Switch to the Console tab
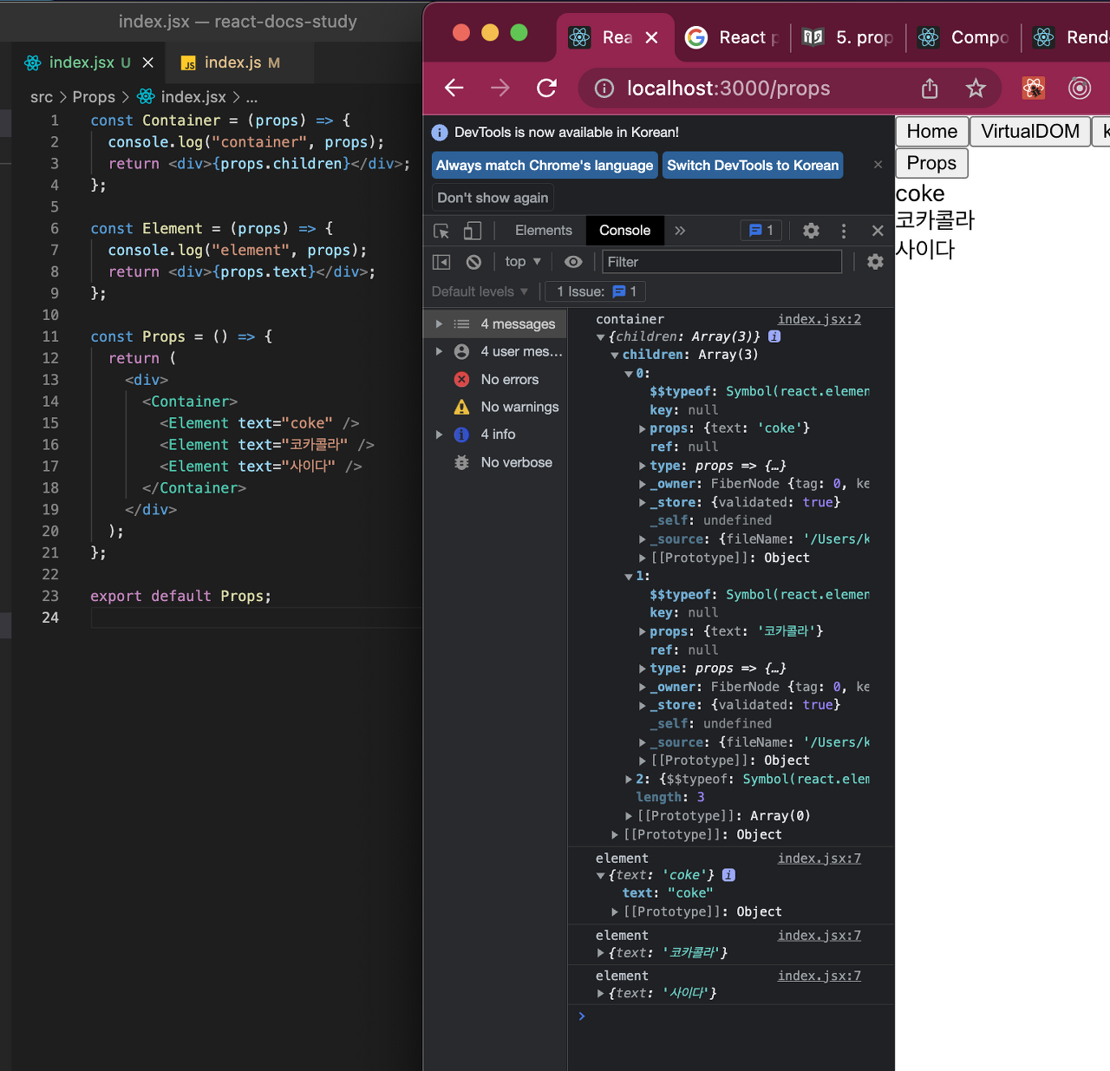Image resolution: width=1110 pixels, height=1071 pixels. coord(625,231)
